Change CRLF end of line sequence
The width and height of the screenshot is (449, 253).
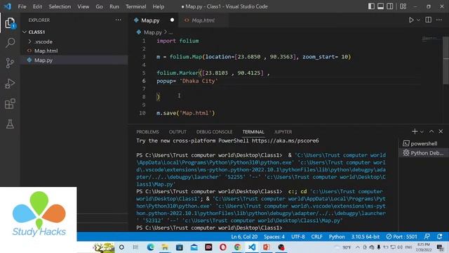(x=316, y=237)
